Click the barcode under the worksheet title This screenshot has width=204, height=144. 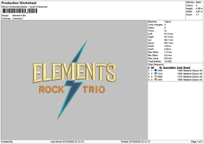20,11
